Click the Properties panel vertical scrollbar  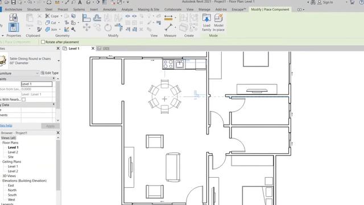click(x=58, y=95)
